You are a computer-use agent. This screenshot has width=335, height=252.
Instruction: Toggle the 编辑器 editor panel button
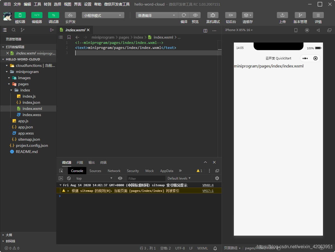pos(37,15)
